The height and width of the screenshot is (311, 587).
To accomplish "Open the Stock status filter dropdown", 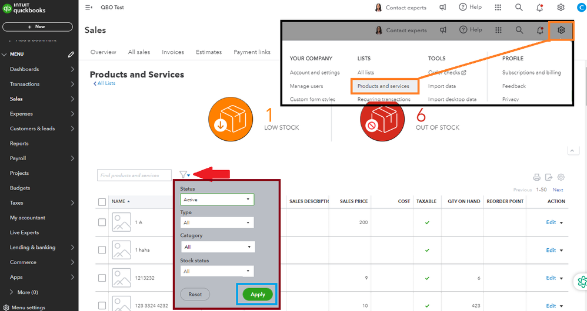I will tap(217, 271).
